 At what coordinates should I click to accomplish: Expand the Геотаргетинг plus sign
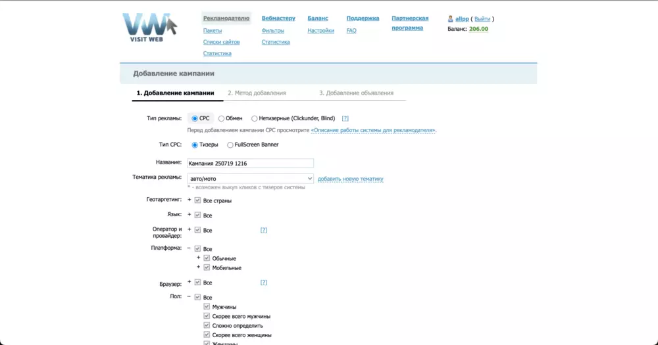190,200
